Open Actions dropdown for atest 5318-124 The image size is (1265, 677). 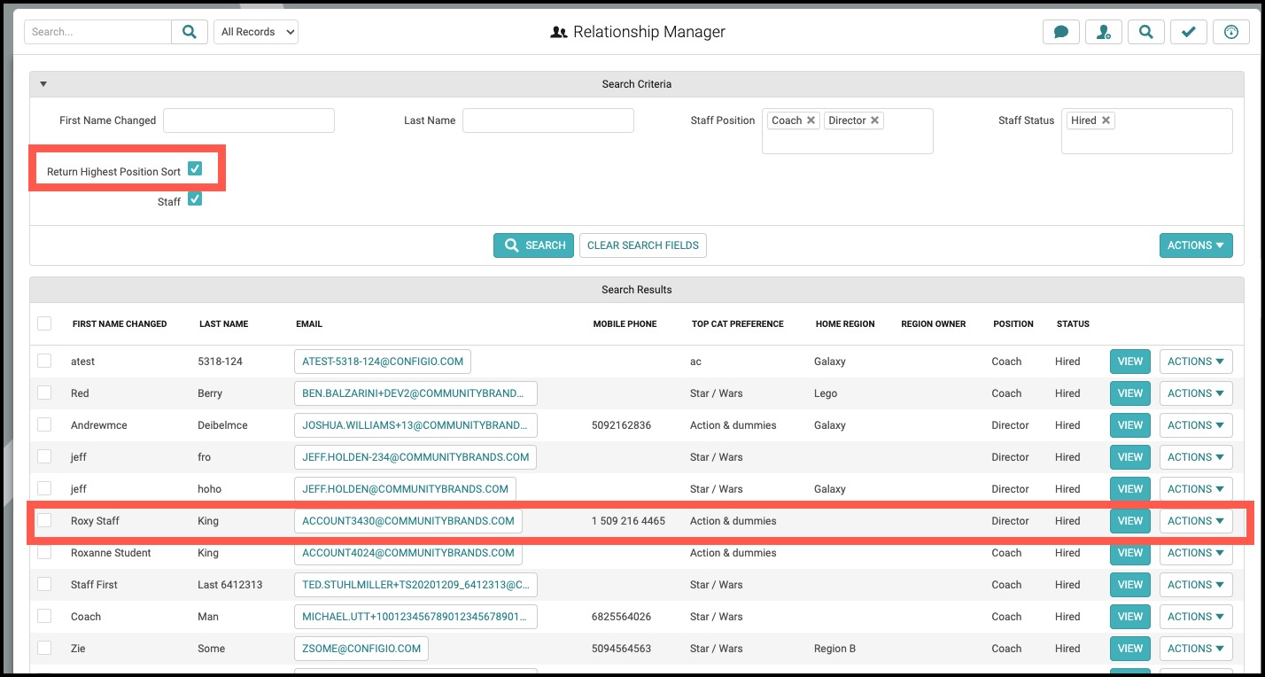point(1196,362)
